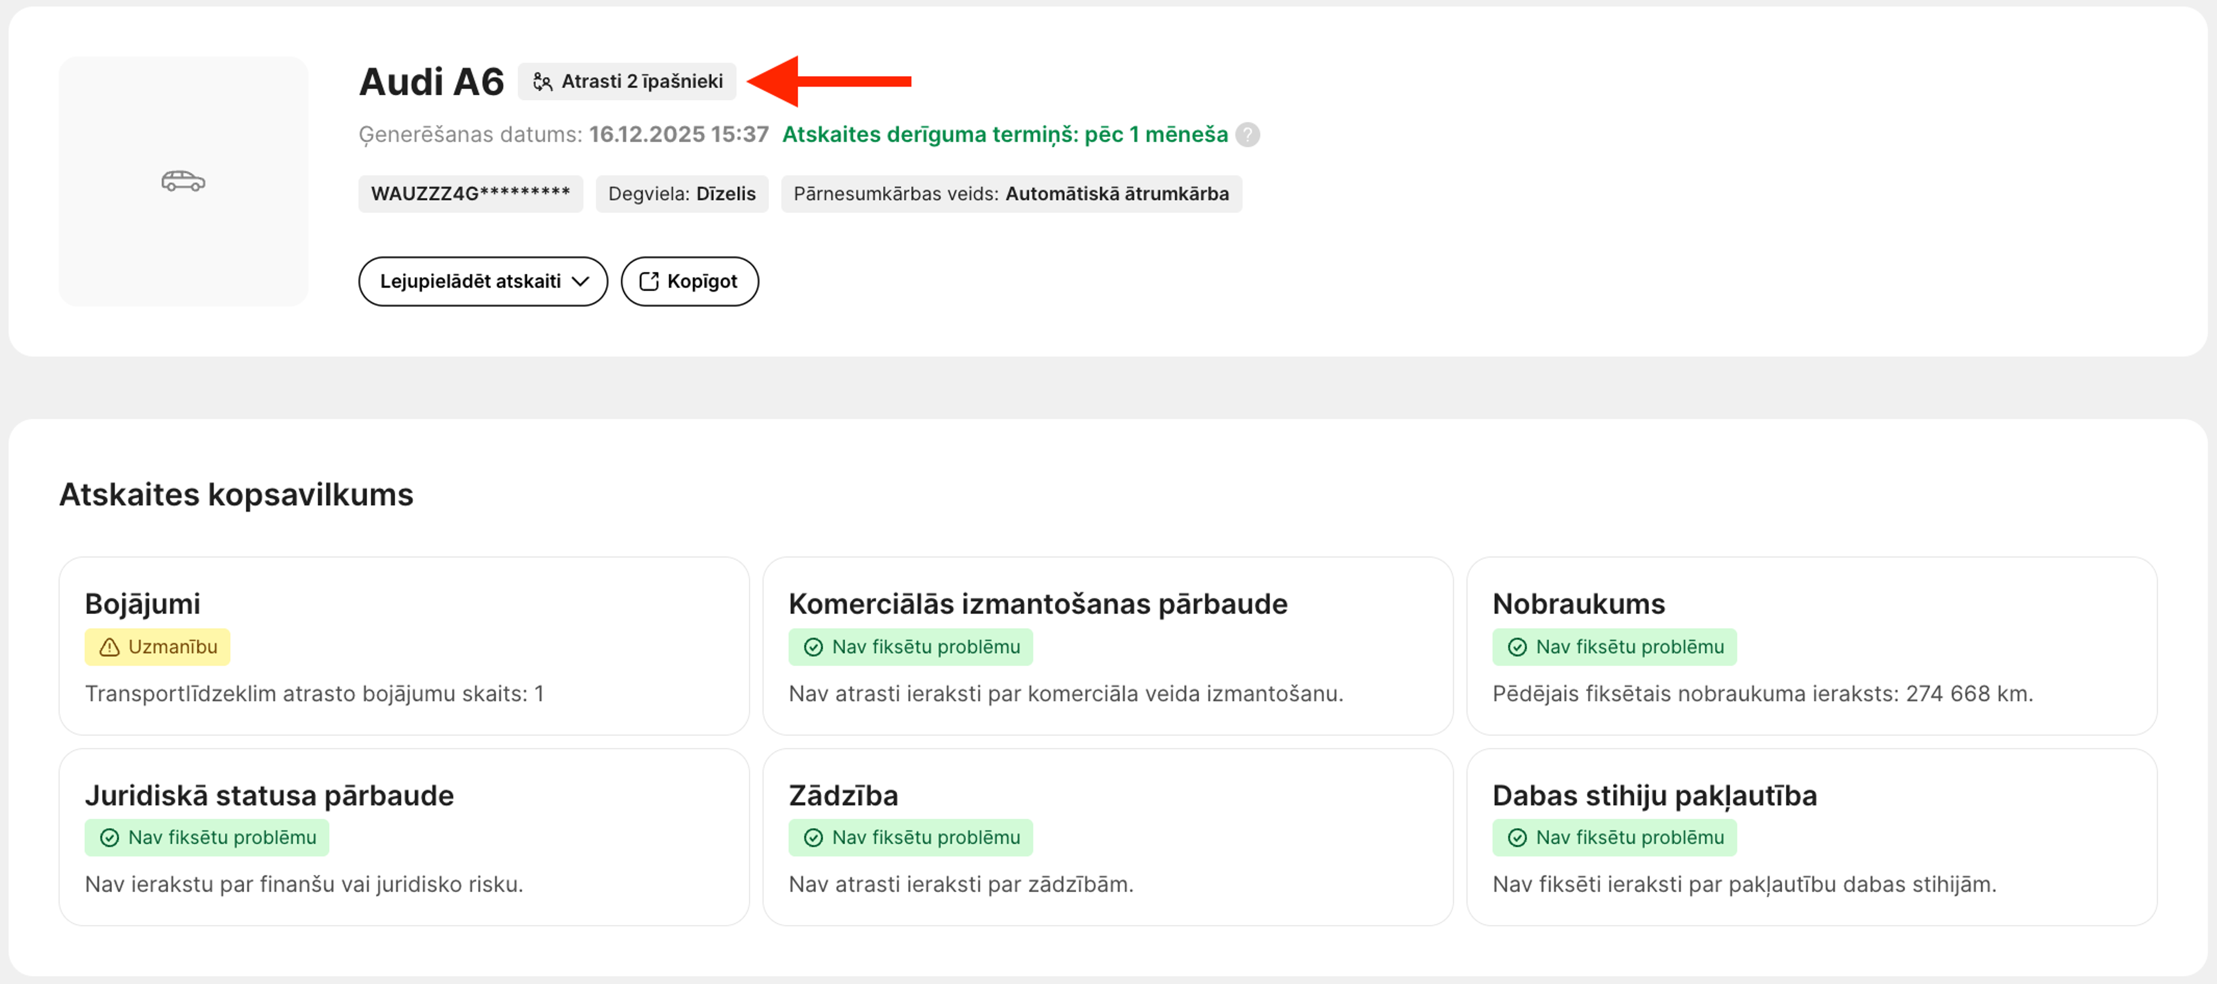The height and width of the screenshot is (984, 2217).
Task: Click the yellow Uzmanību warning badge
Action: [x=158, y=647]
